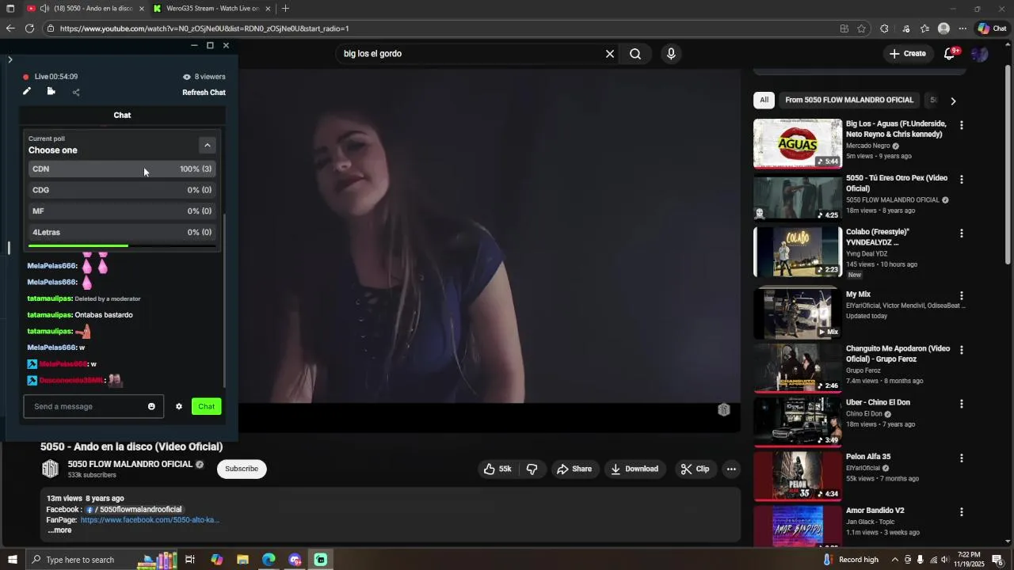Open Copilot Chat in Edge toolbar

[992, 28]
